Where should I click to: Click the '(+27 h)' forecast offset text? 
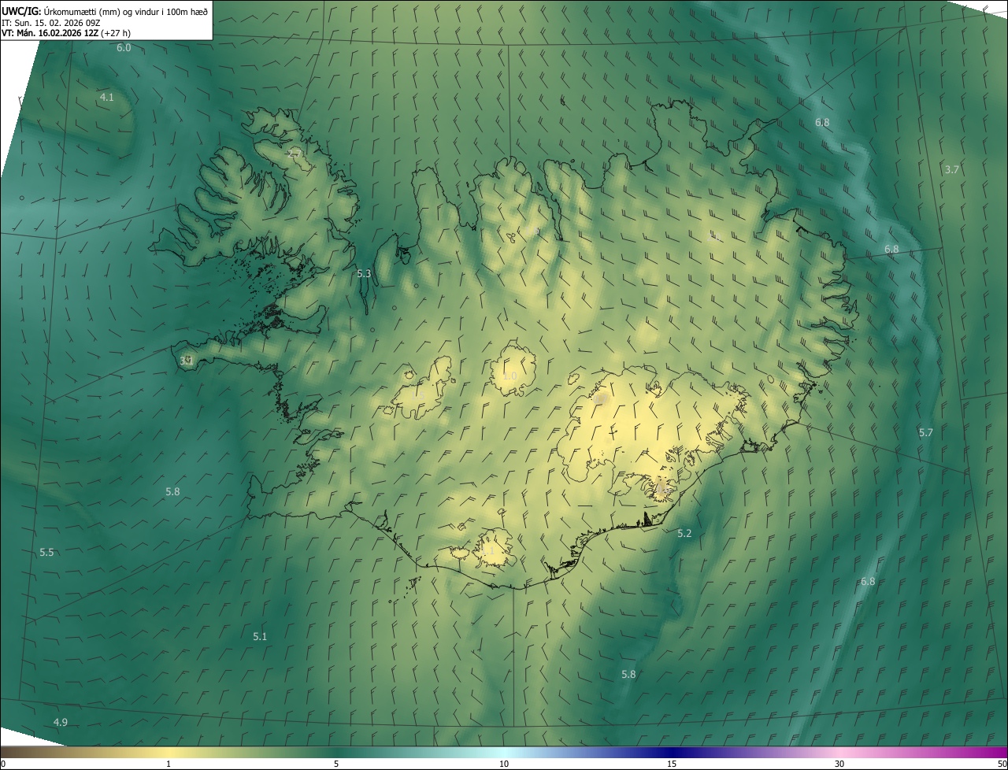(x=116, y=33)
